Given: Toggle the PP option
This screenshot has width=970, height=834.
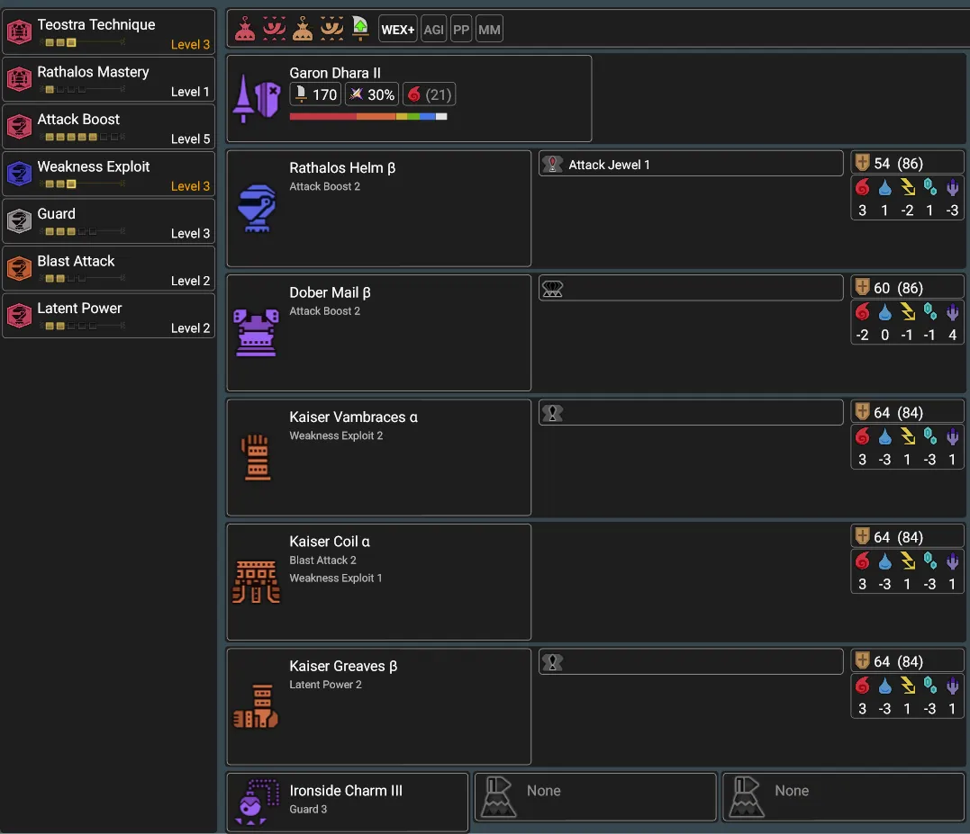Looking at the screenshot, I should point(461,29).
